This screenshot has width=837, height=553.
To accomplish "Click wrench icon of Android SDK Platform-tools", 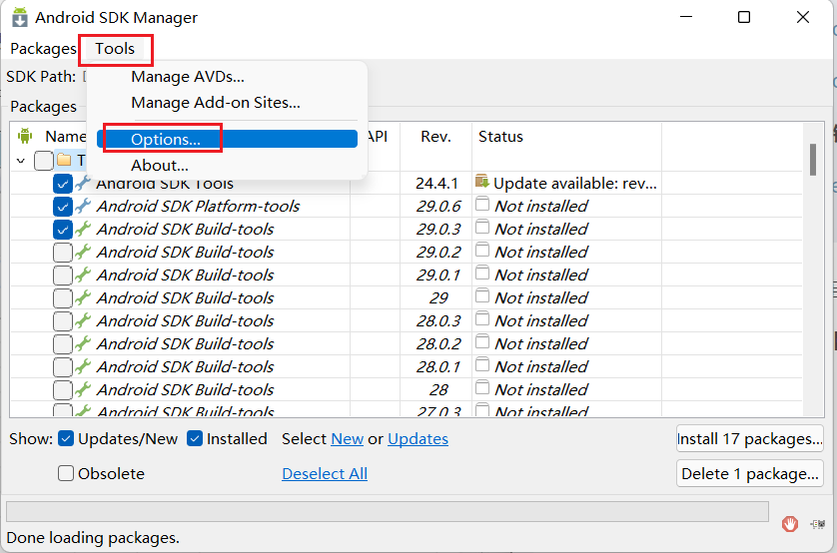I will click(83, 206).
